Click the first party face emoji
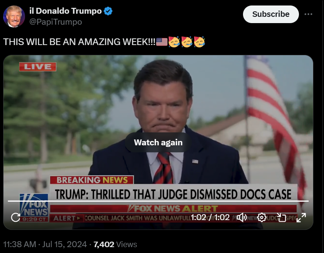The image size is (324, 253). tap(174, 42)
